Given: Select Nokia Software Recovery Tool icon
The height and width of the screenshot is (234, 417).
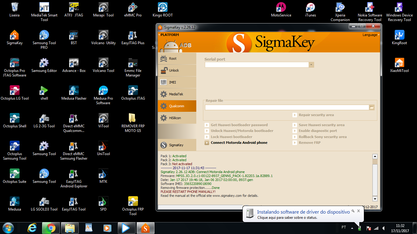Looking at the screenshot, I should [x=370, y=12].
